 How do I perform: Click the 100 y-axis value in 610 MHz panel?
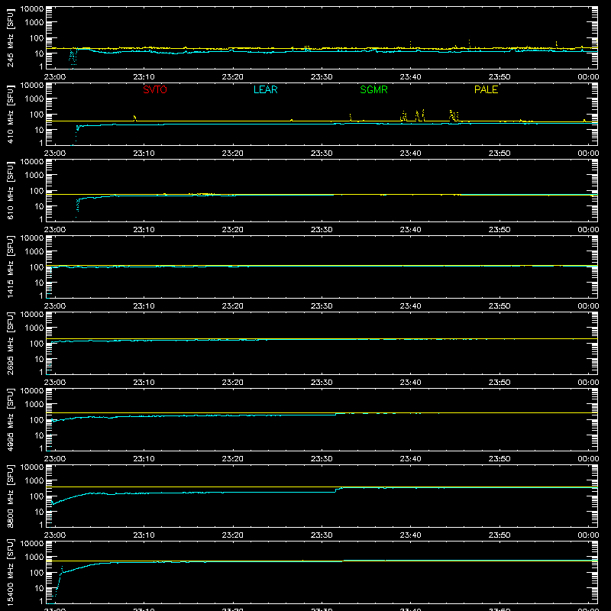click(37, 191)
